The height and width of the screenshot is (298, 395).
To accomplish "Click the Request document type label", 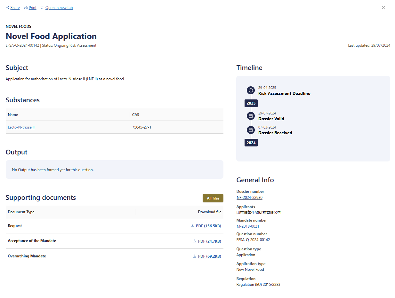I will pyautogui.click(x=15, y=226).
